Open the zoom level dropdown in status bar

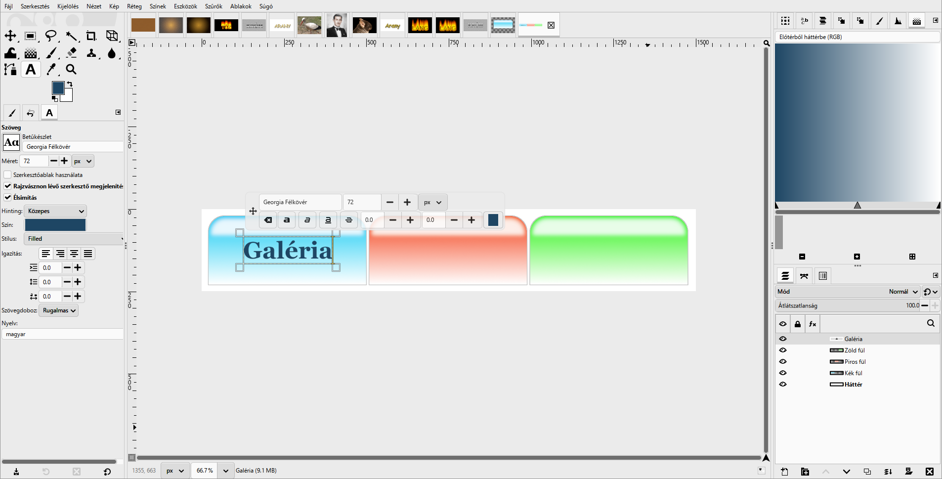[x=226, y=471]
